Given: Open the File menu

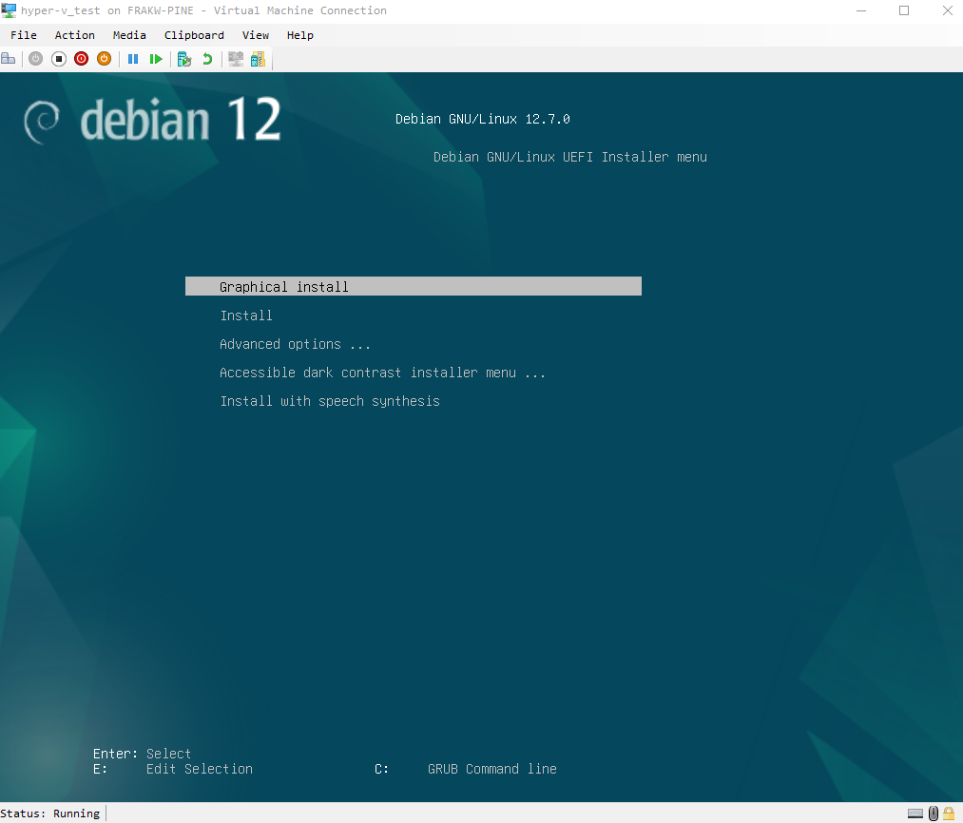Looking at the screenshot, I should (24, 35).
